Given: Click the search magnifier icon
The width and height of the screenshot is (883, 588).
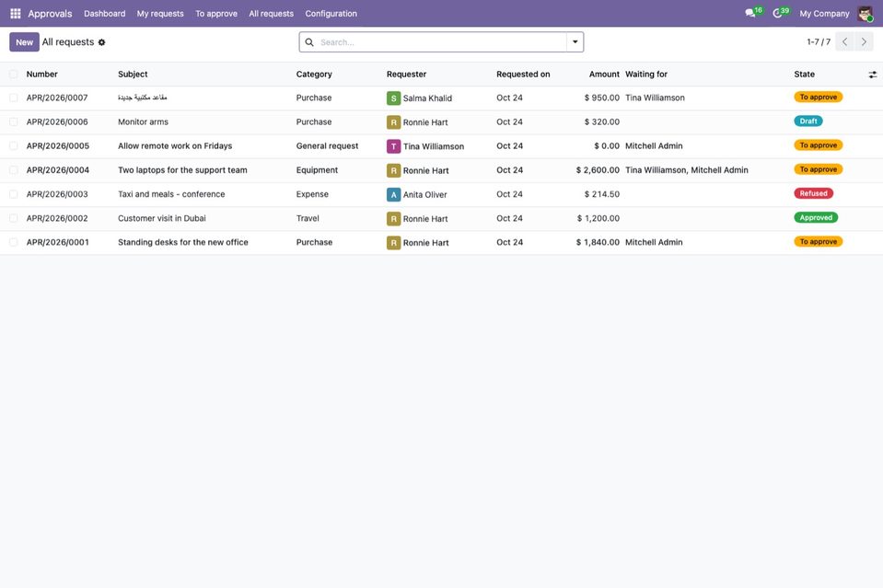Looking at the screenshot, I should tap(309, 42).
